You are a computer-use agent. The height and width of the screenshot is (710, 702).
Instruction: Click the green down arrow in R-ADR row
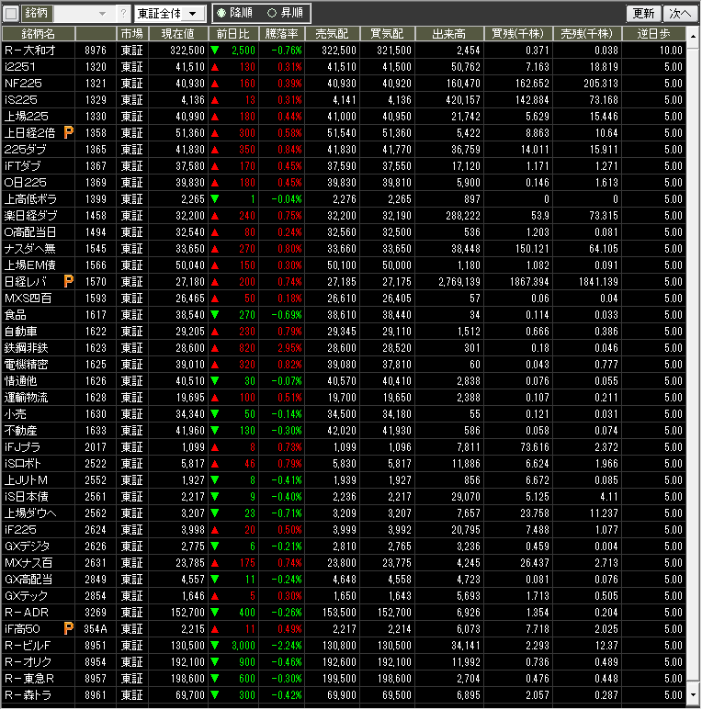point(215,613)
